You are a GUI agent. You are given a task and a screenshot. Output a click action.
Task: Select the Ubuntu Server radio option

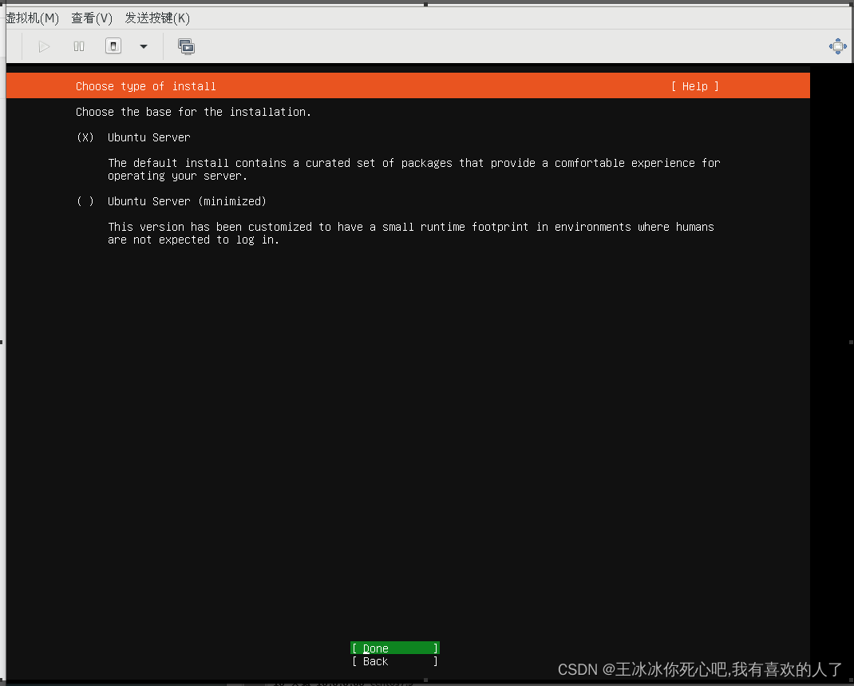click(x=85, y=137)
